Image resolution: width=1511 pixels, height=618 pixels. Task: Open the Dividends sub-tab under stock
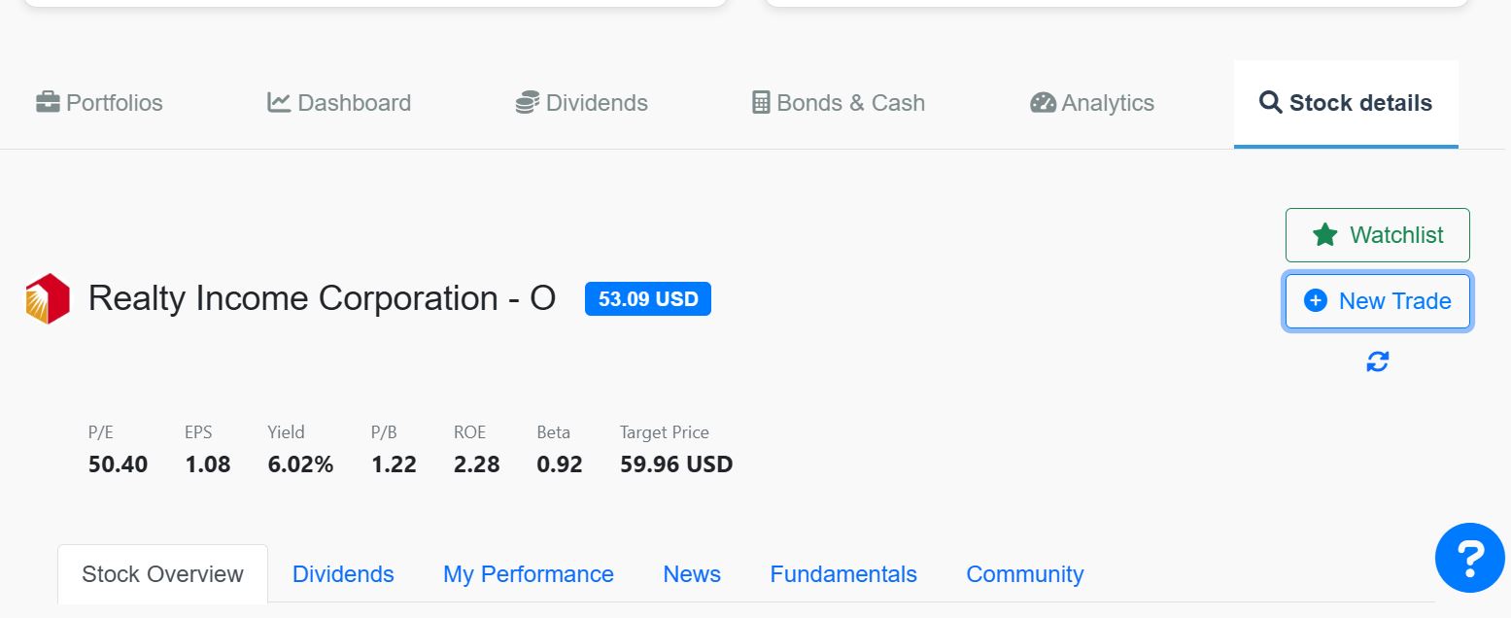coord(343,574)
